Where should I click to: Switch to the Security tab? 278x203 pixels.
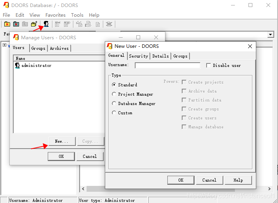[138, 56]
